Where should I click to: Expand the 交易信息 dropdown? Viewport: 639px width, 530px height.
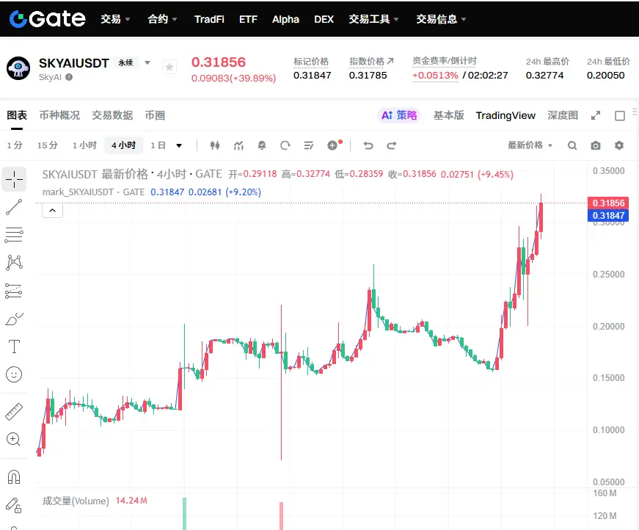[442, 19]
